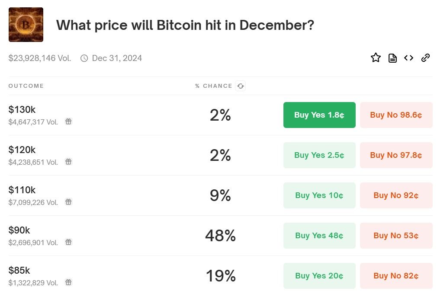Click the star favorite icon
Image resolution: width=437 pixels, height=294 pixels.
[x=376, y=58]
